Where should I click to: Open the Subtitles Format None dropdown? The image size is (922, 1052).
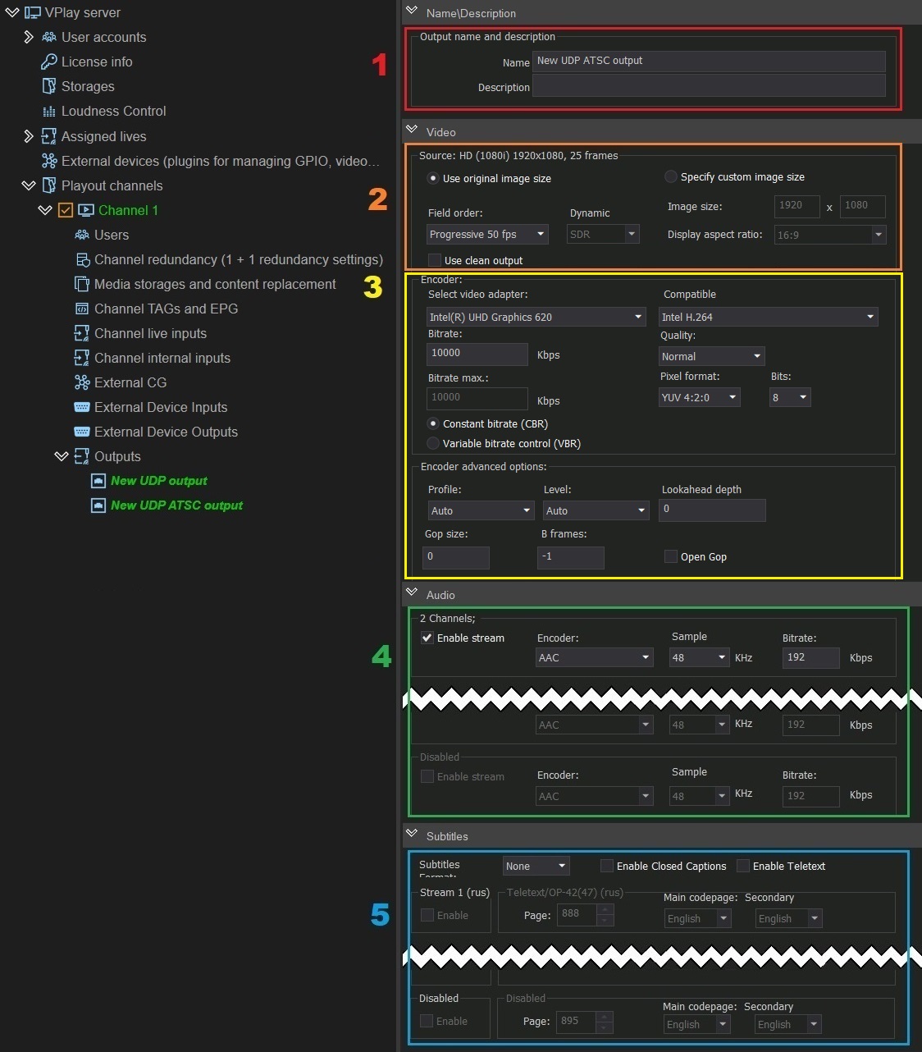click(536, 866)
